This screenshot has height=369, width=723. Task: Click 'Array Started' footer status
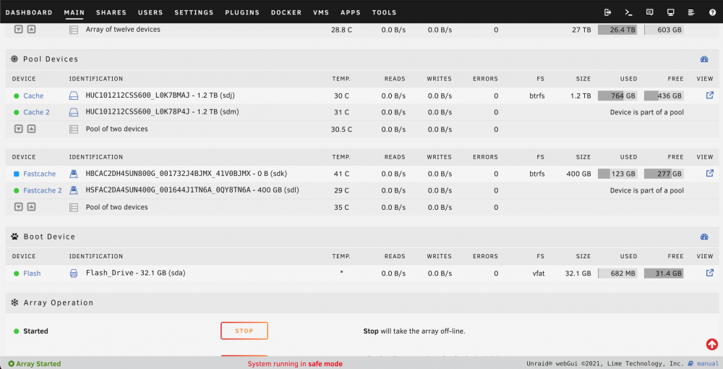[35, 364]
